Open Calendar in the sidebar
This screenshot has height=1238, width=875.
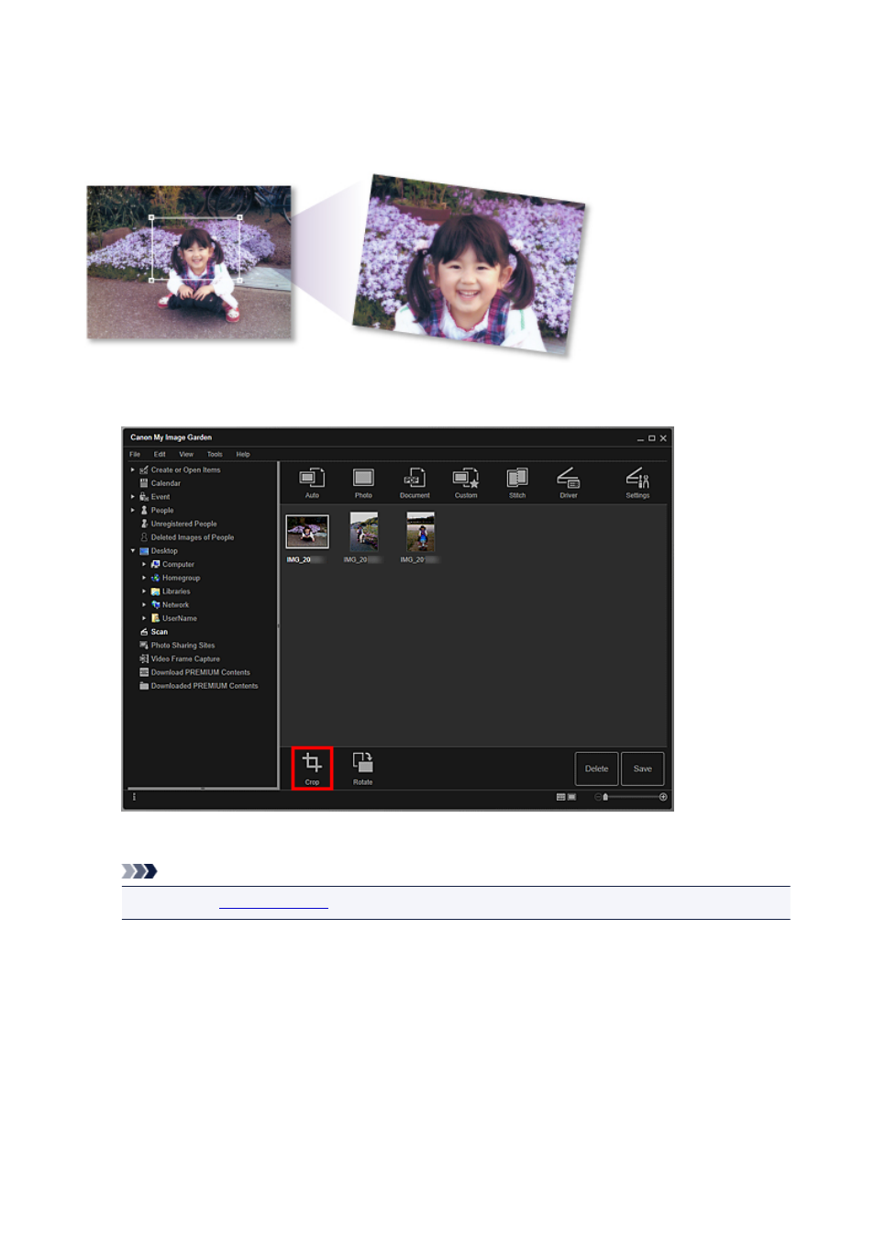160,483
